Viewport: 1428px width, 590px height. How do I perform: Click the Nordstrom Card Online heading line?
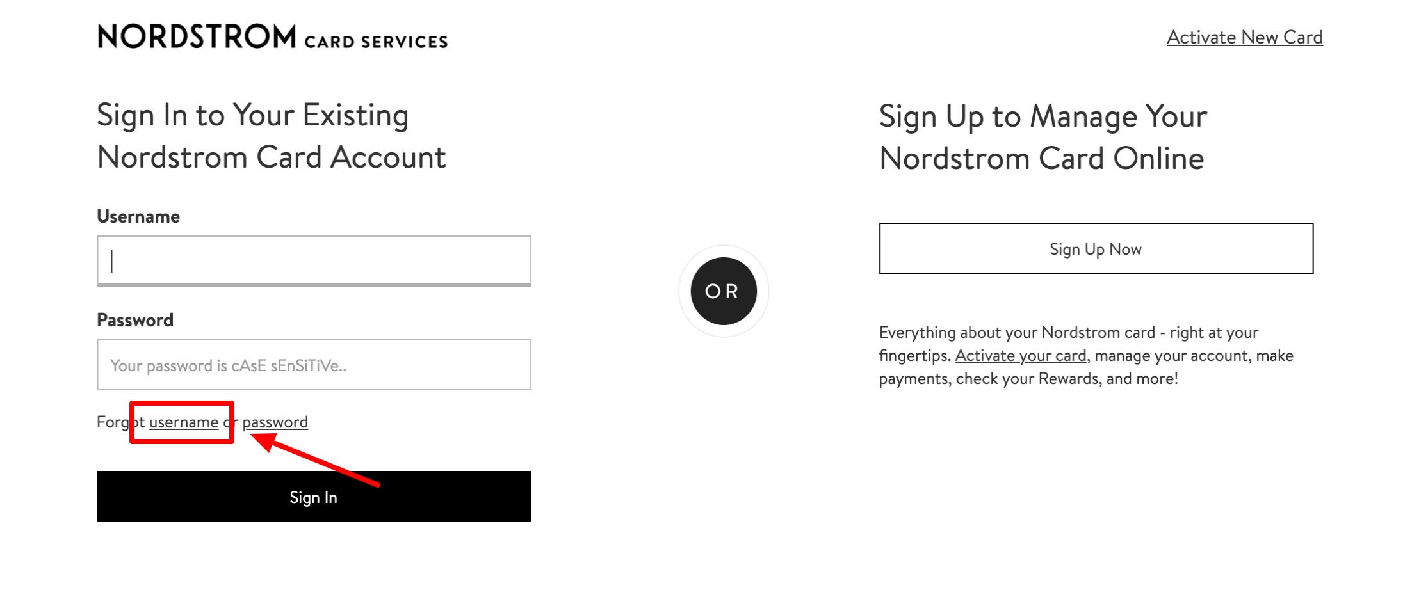(x=1042, y=158)
